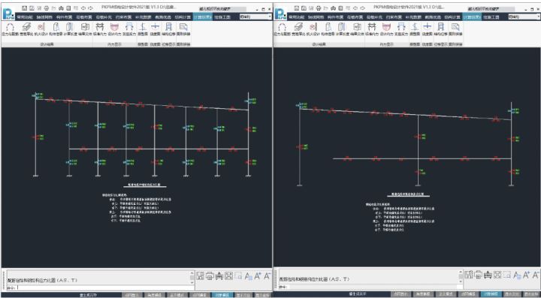Viewport: 541px width, 298px height.
Task: Show 设计内力 diagram in left window
Action: click(x=114, y=29)
